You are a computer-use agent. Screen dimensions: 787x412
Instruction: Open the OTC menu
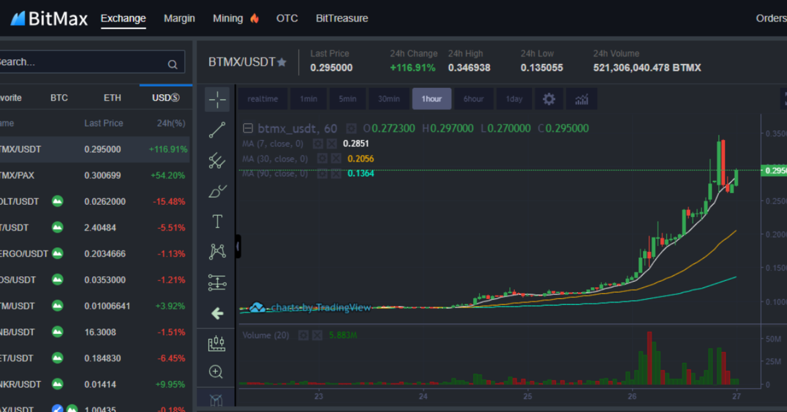(x=287, y=18)
